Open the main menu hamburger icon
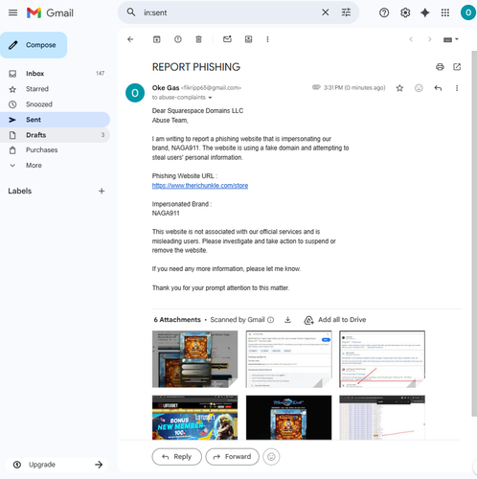This screenshot has width=477, height=479. pos(12,12)
